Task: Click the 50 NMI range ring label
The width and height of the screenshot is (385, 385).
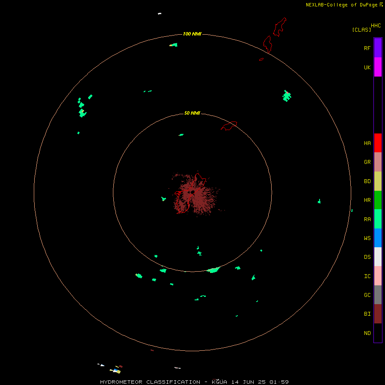Action: (x=192, y=113)
